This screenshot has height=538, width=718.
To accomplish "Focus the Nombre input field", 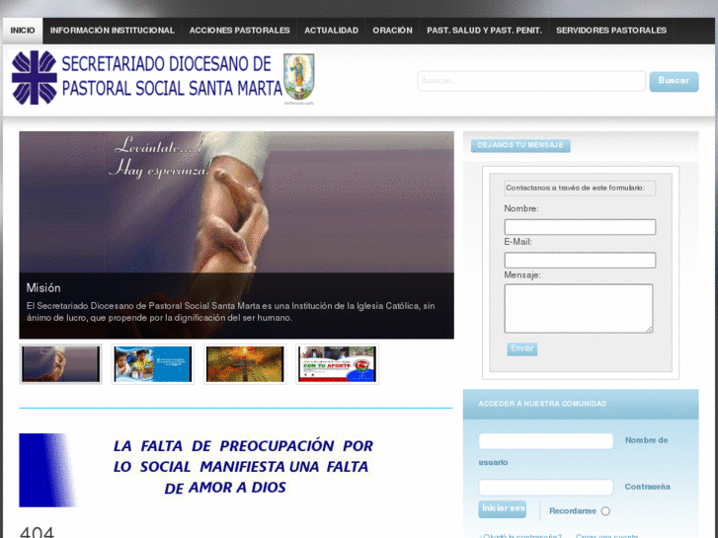I will [580, 227].
